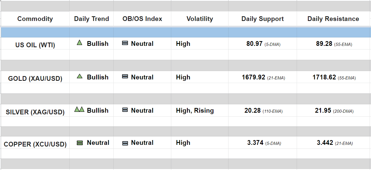Select the Commodity column header

pos(35,19)
